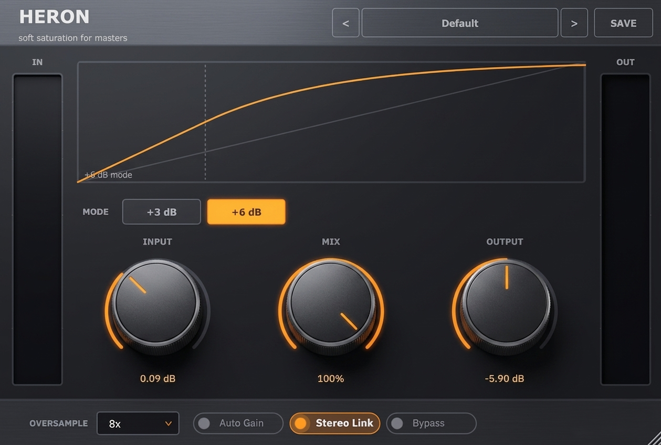The width and height of the screenshot is (661, 445).
Task: Click the saturation transfer curve display
Action: (331, 122)
